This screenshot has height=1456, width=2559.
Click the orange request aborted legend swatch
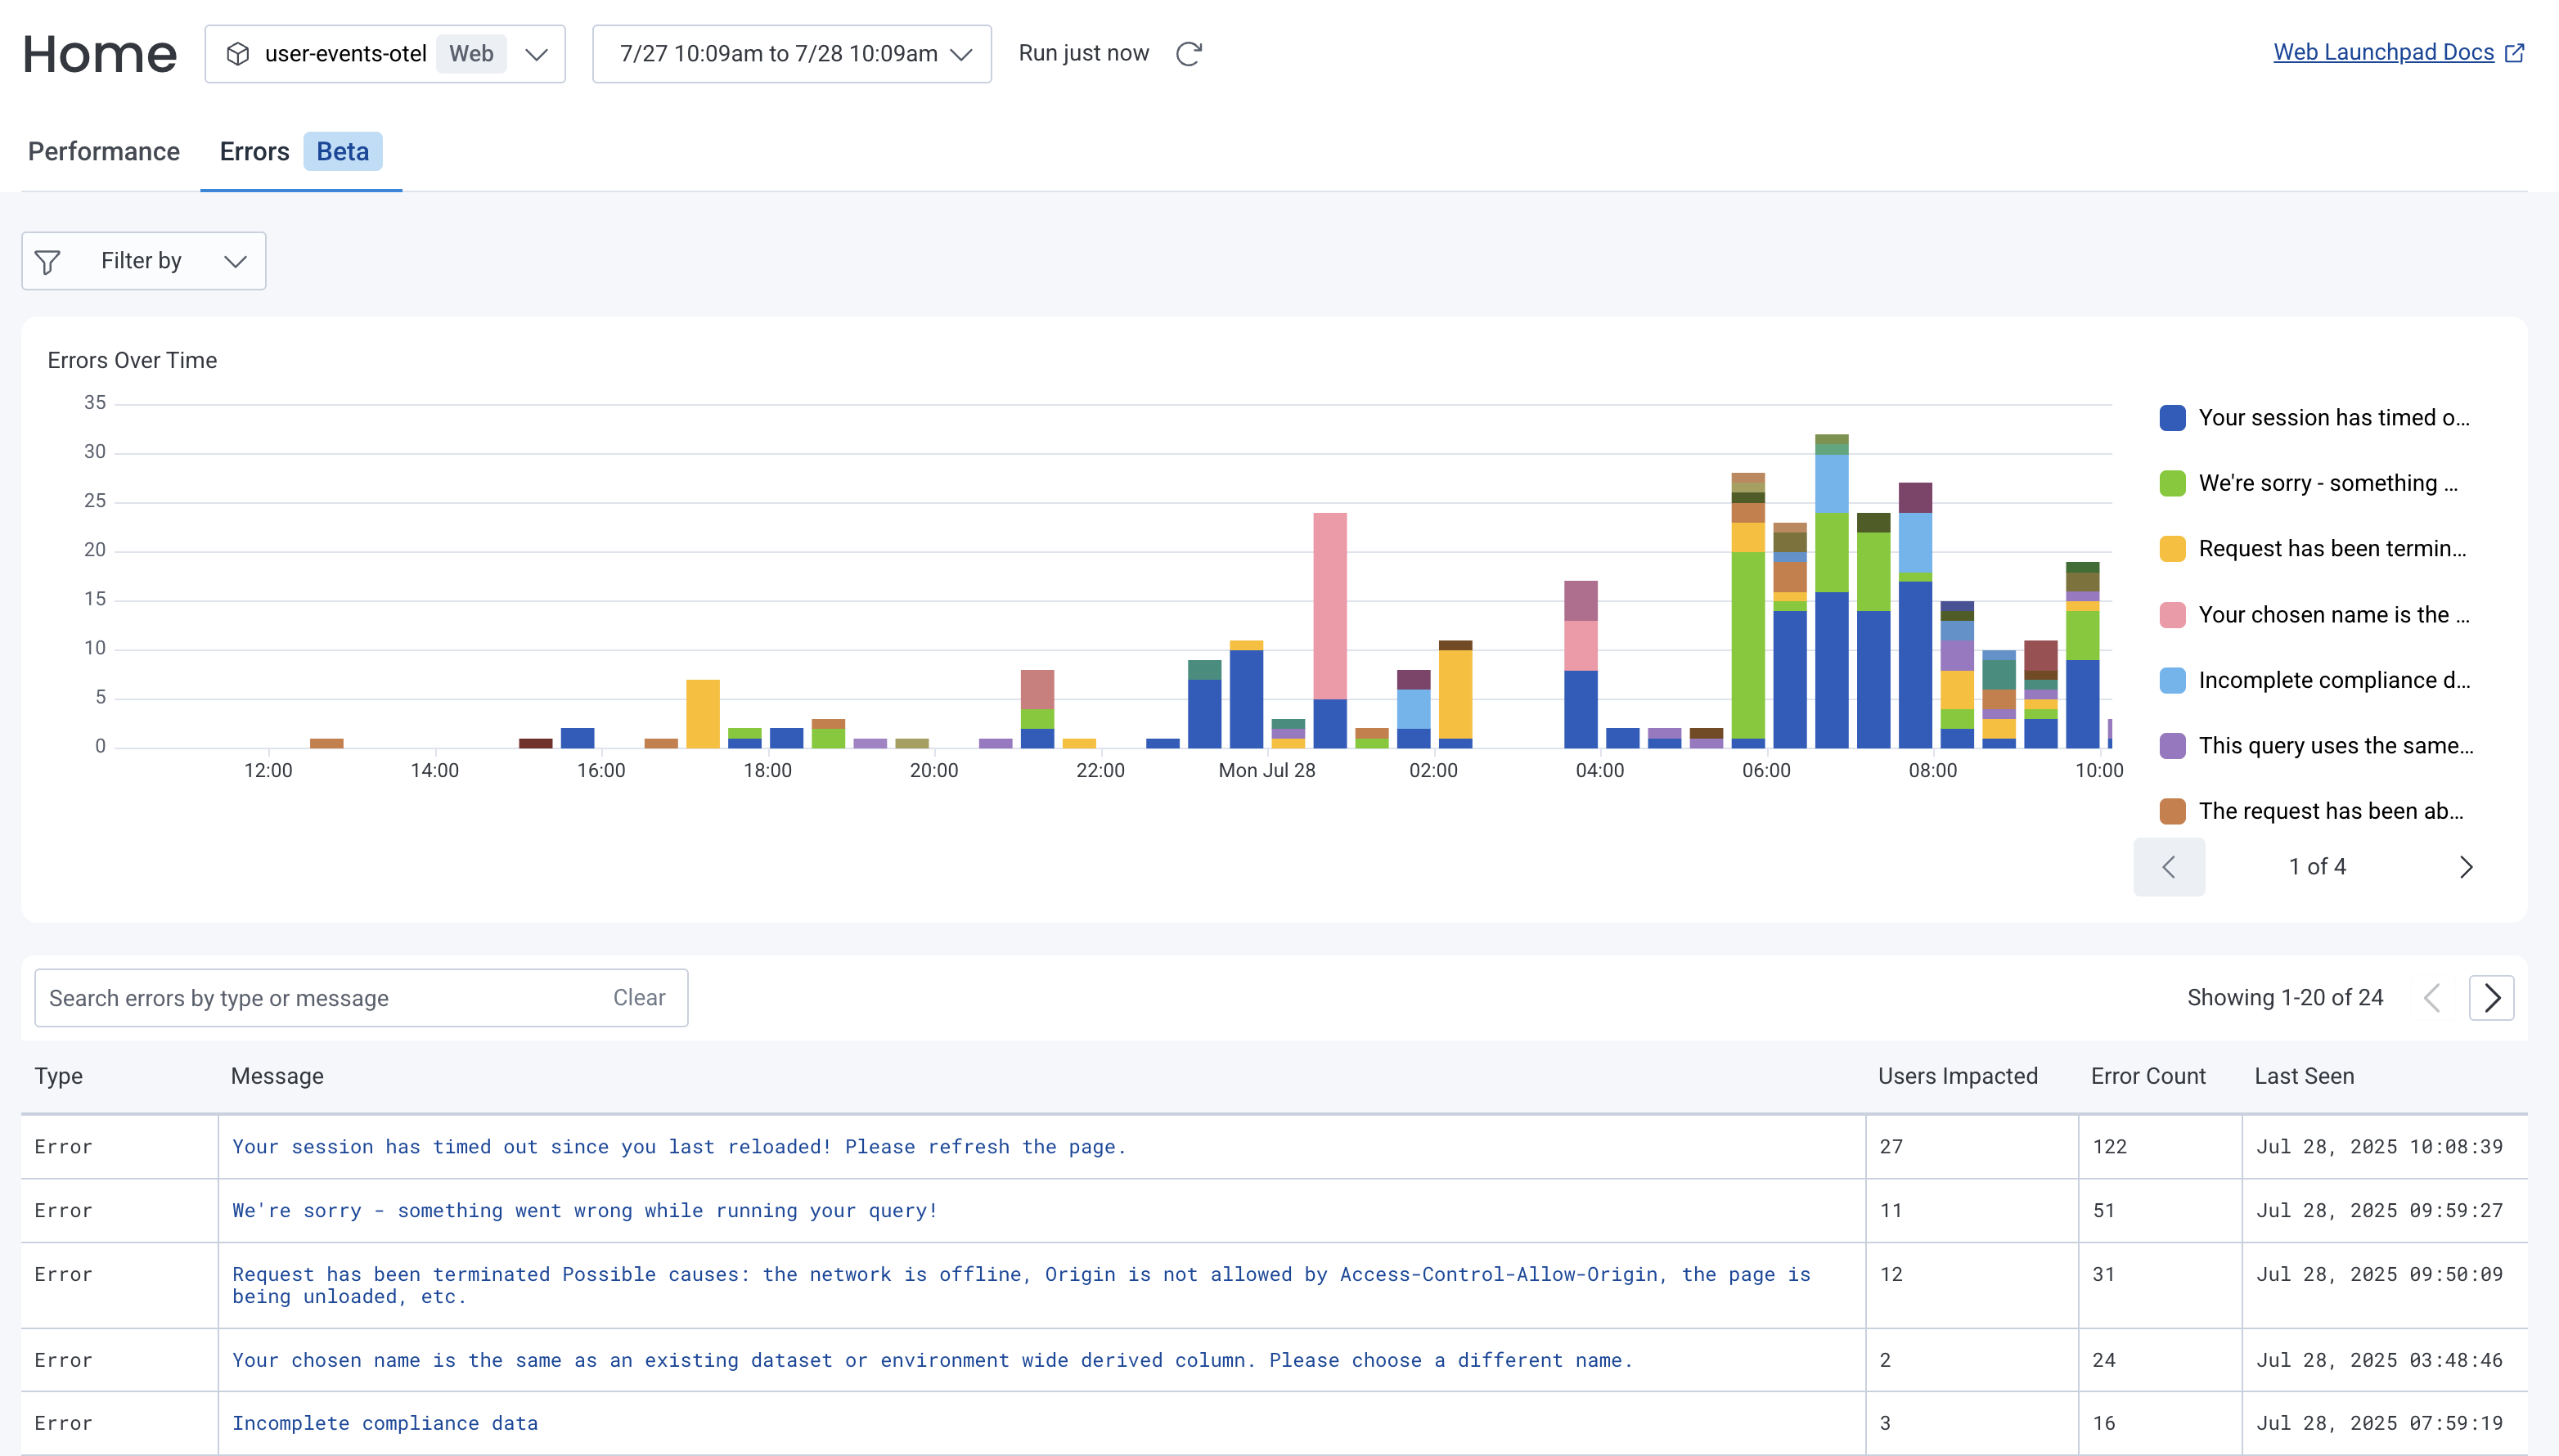(x=2172, y=812)
